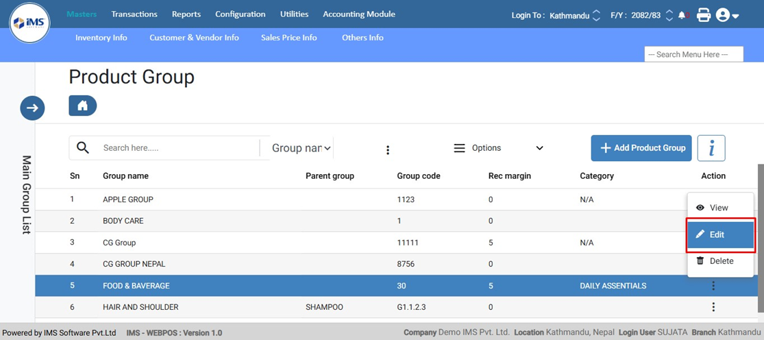Screen dimensions: 764x340
Task: Sort by Group name column header
Action: (x=125, y=176)
